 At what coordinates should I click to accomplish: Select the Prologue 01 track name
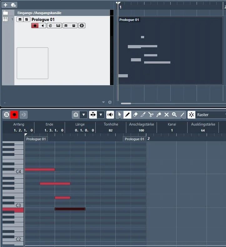pos(43,19)
